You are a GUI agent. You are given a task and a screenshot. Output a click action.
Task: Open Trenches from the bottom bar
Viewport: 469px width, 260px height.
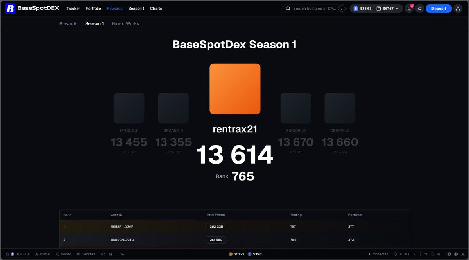click(x=86, y=254)
